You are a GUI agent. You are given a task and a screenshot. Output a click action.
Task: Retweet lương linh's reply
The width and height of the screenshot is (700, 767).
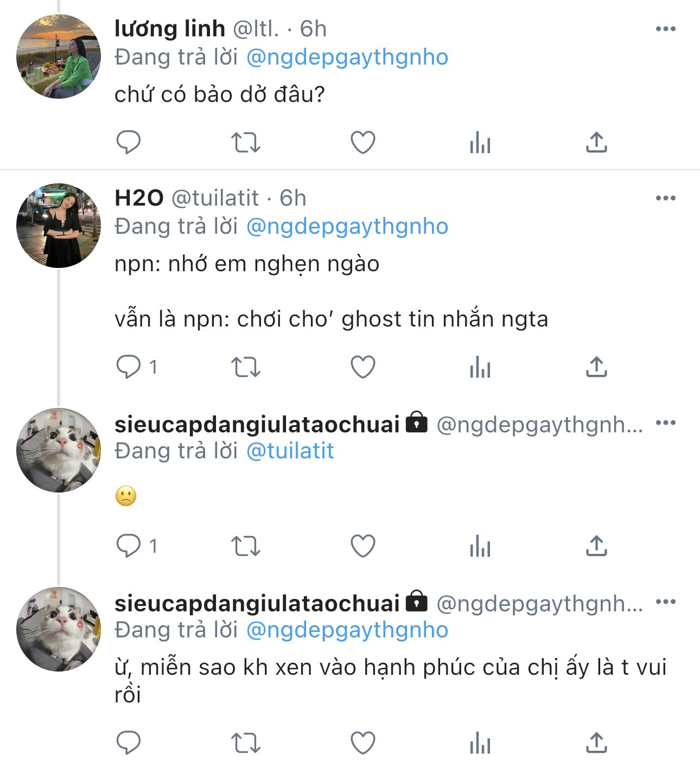click(x=246, y=143)
